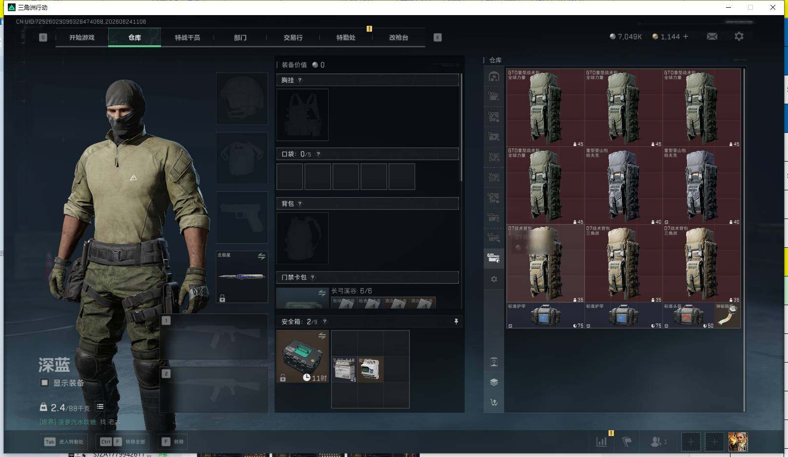Click the 7,049K currency balance
The height and width of the screenshot is (457, 788).
pyautogui.click(x=626, y=37)
